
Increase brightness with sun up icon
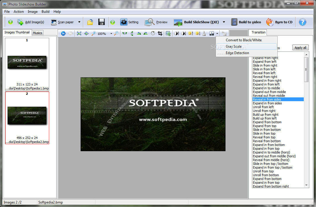click(191, 33)
